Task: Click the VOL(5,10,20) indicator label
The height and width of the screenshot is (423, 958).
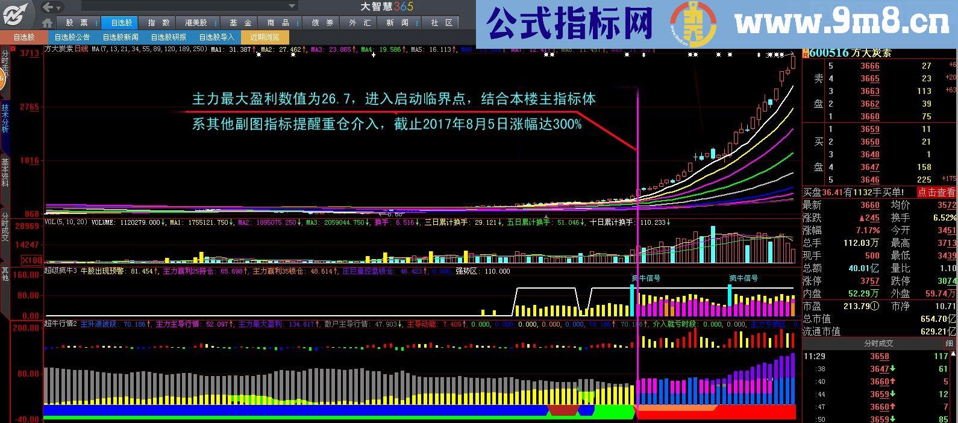Action: pyautogui.click(x=66, y=222)
